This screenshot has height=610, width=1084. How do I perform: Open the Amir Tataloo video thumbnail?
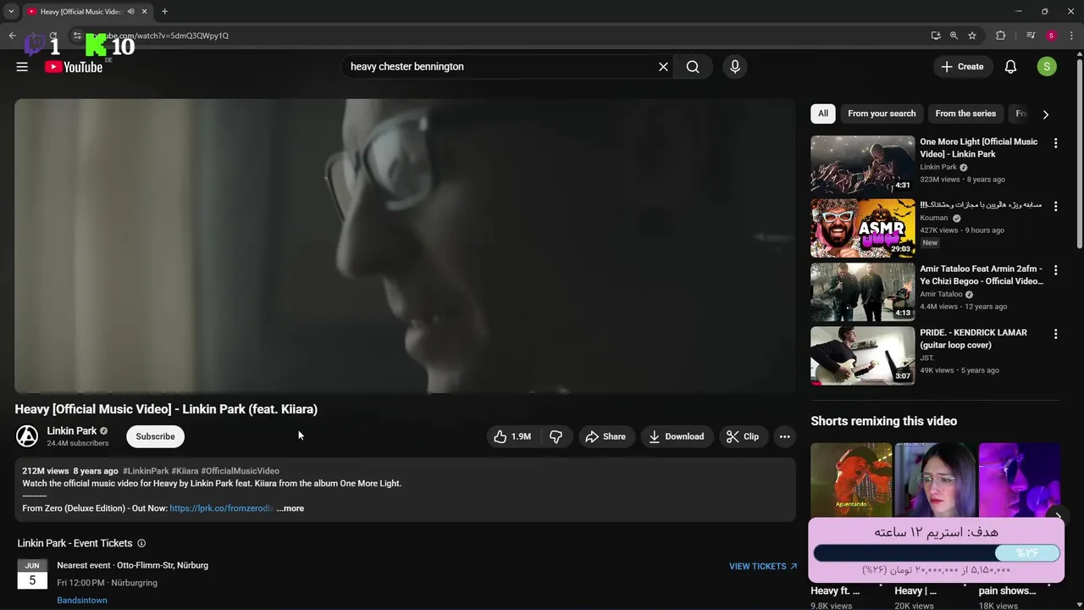tap(863, 292)
